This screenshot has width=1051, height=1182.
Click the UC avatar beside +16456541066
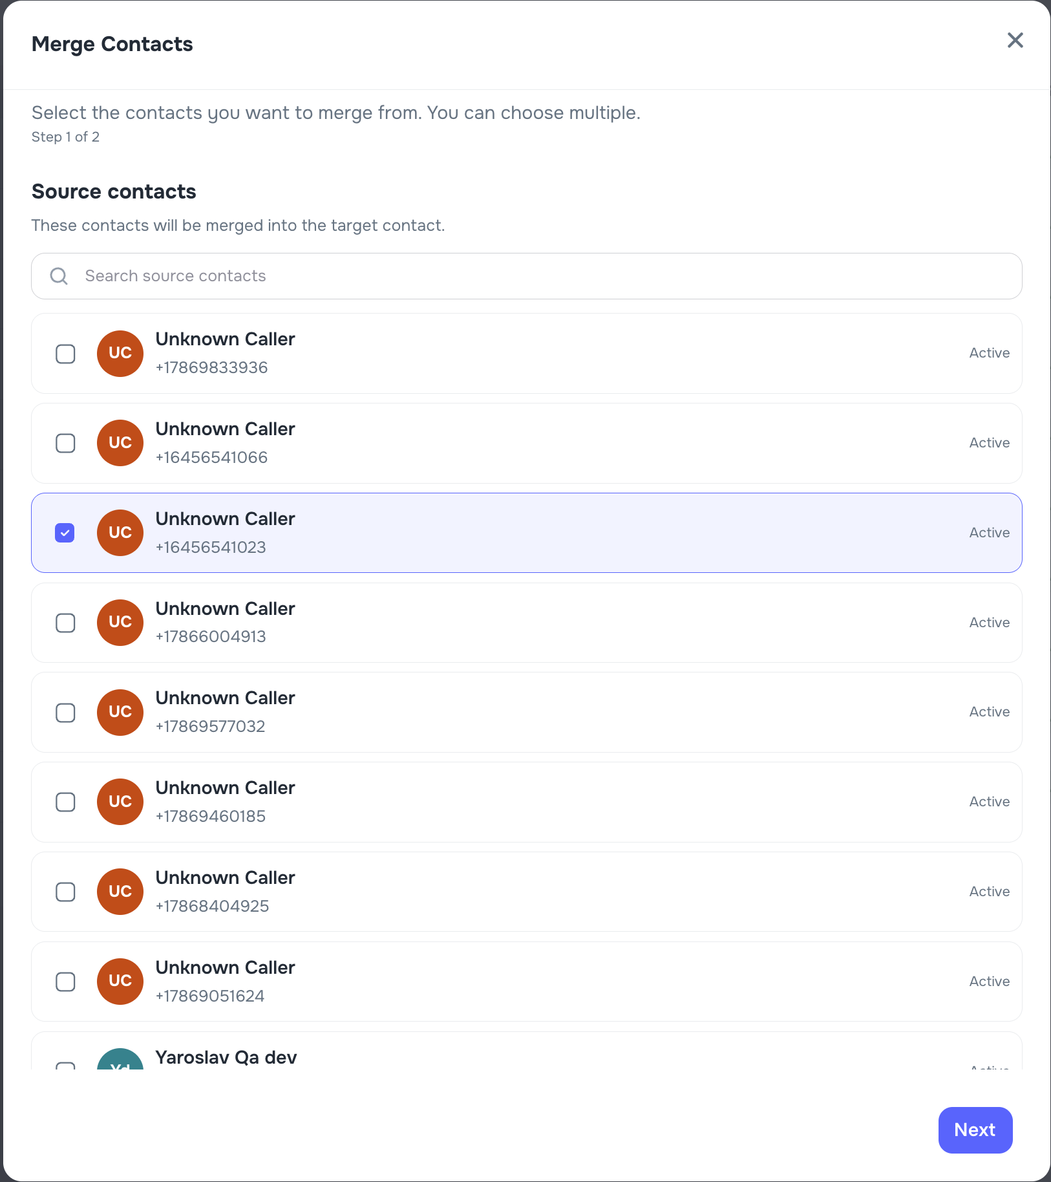click(120, 444)
